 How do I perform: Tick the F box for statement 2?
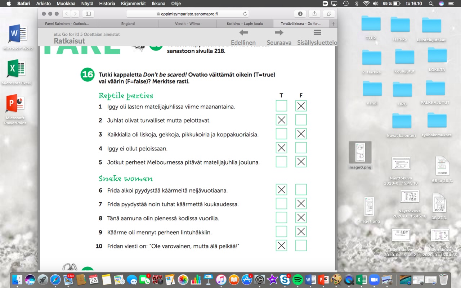pyautogui.click(x=301, y=120)
